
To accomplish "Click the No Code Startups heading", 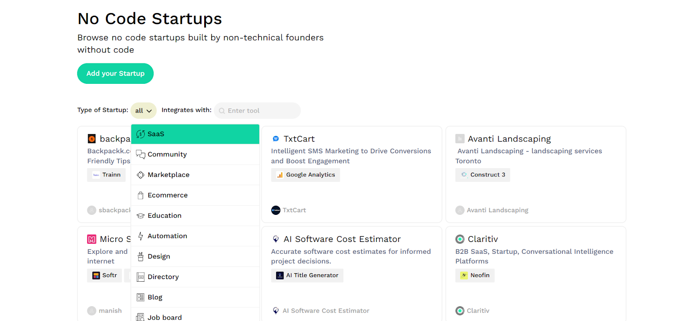I will tap(150, 19).
